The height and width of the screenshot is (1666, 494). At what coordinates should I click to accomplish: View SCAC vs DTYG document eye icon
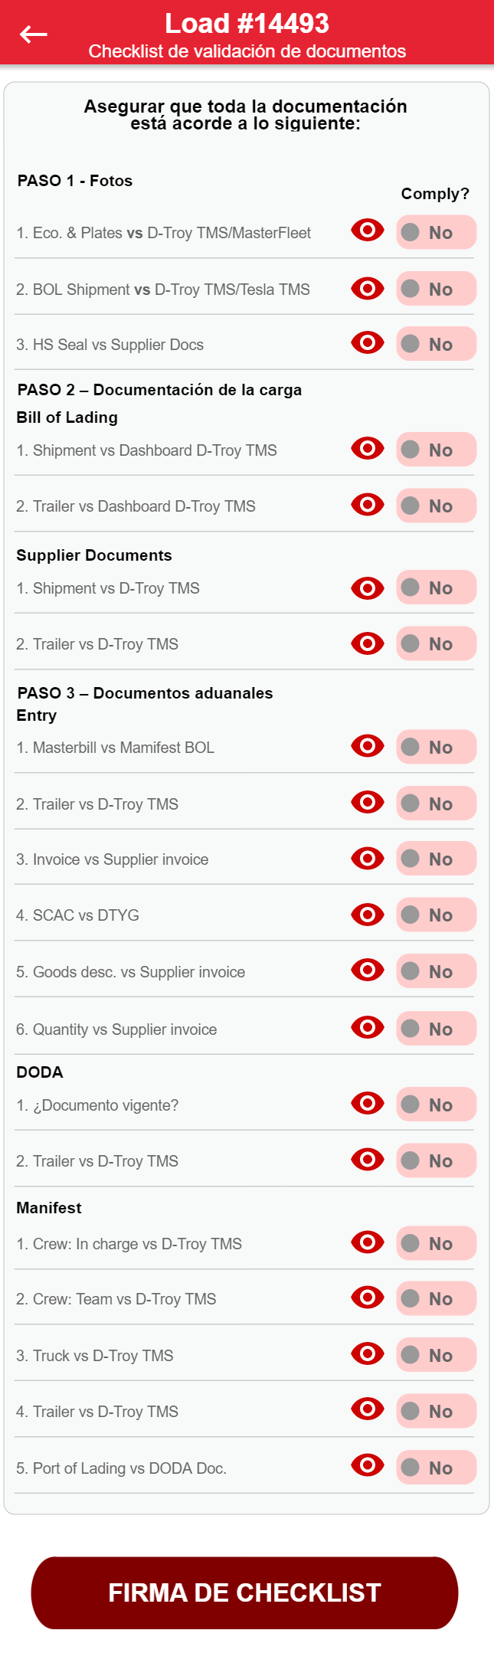click(367, 914)
